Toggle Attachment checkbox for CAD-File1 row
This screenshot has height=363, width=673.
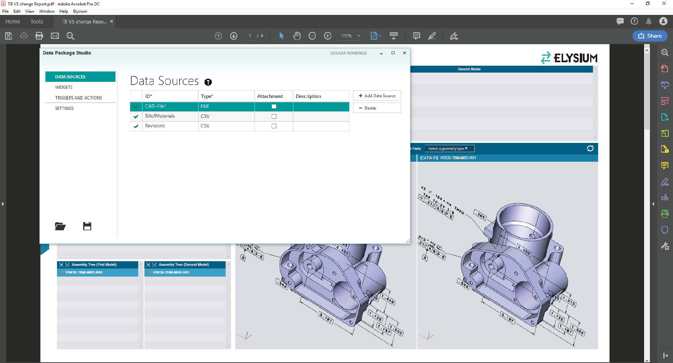274,106
